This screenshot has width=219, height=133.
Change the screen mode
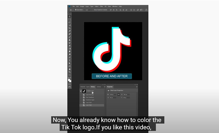pos(70,87)
